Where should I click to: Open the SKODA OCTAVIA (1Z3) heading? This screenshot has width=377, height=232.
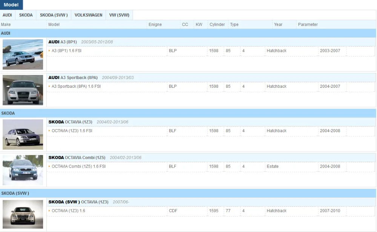(70, 122)
